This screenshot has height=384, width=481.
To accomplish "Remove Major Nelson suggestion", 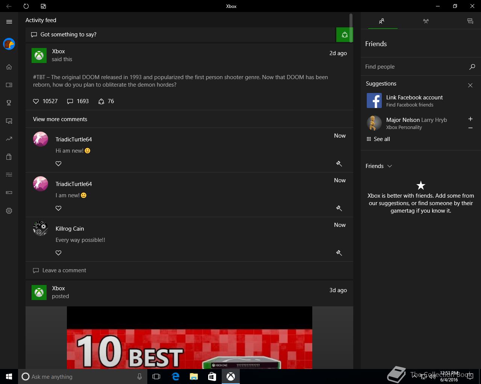I will click(470, 128).
